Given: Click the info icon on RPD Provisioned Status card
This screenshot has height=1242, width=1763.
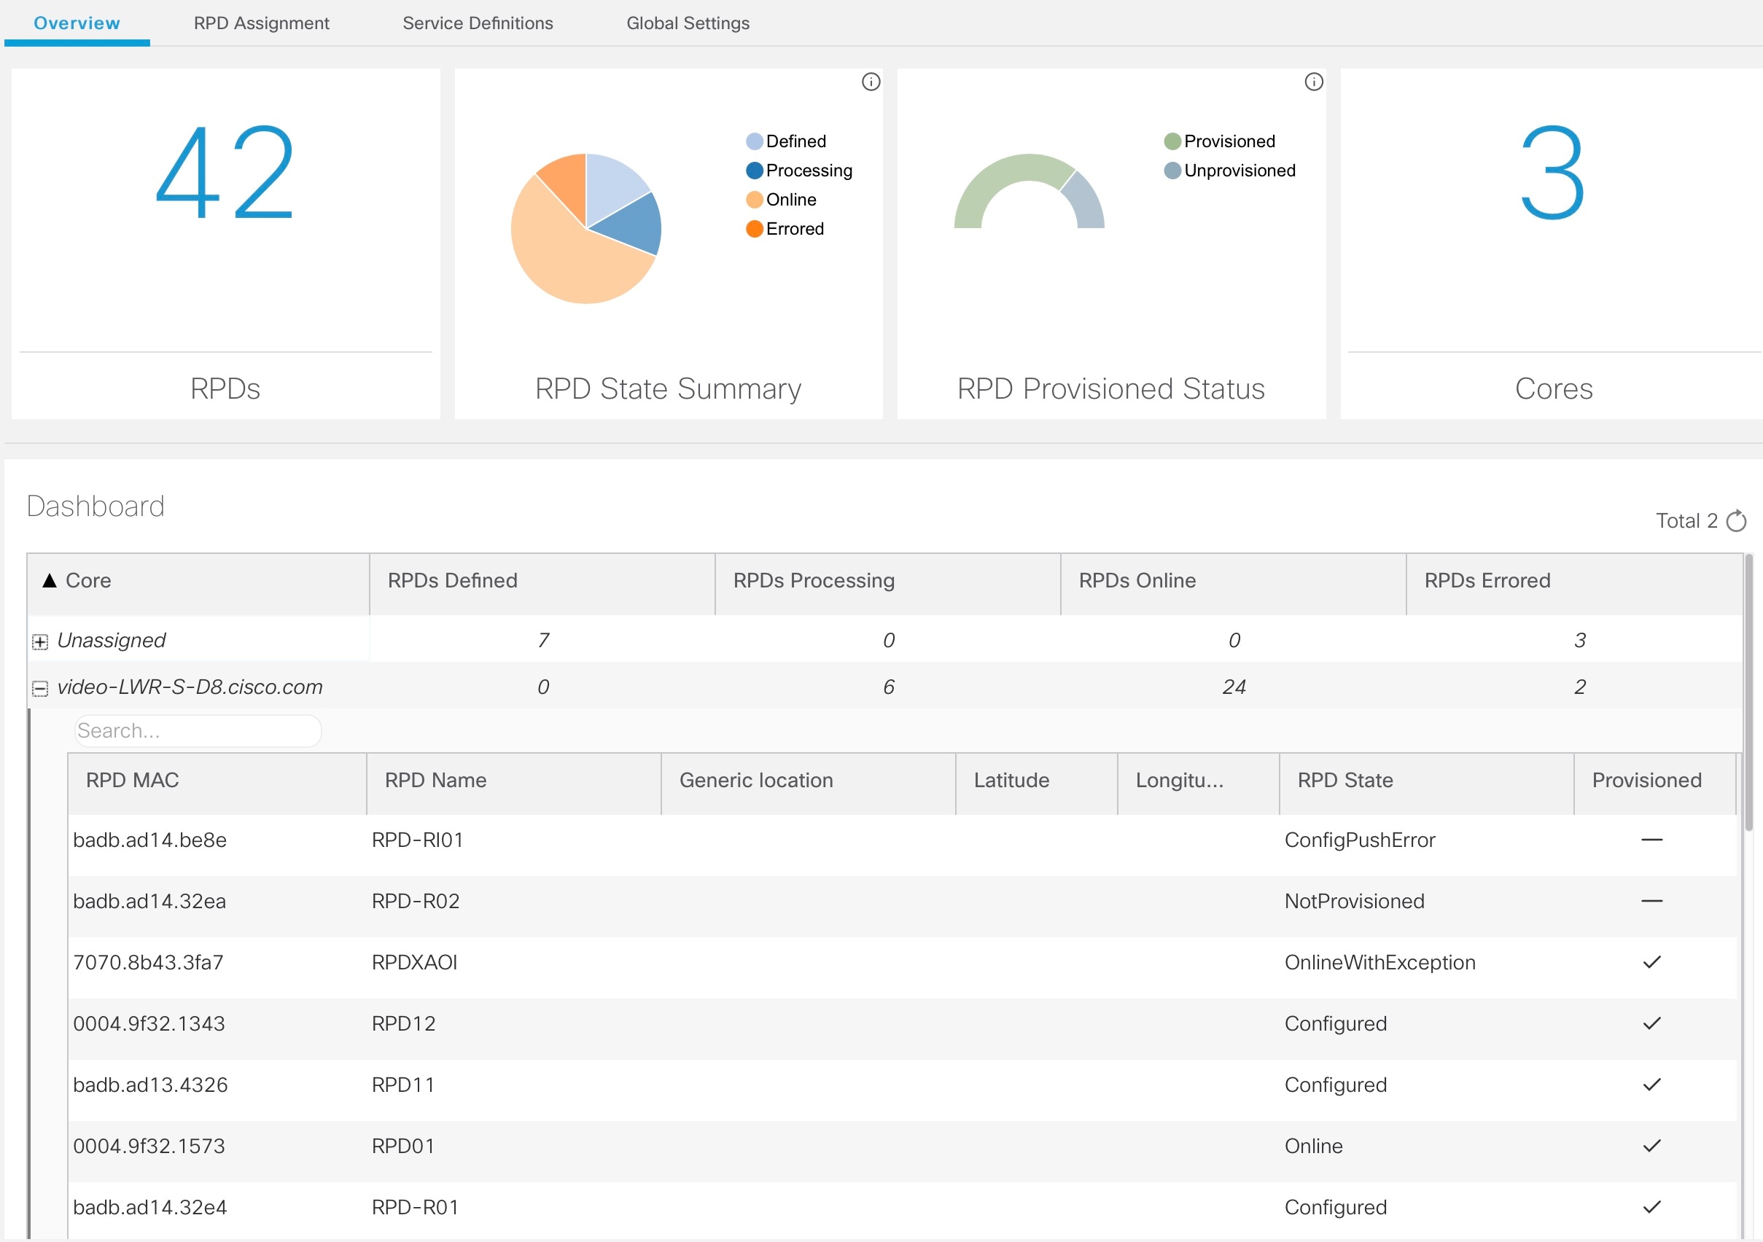Looking at the screenshot, I should tap(1313, 82).
